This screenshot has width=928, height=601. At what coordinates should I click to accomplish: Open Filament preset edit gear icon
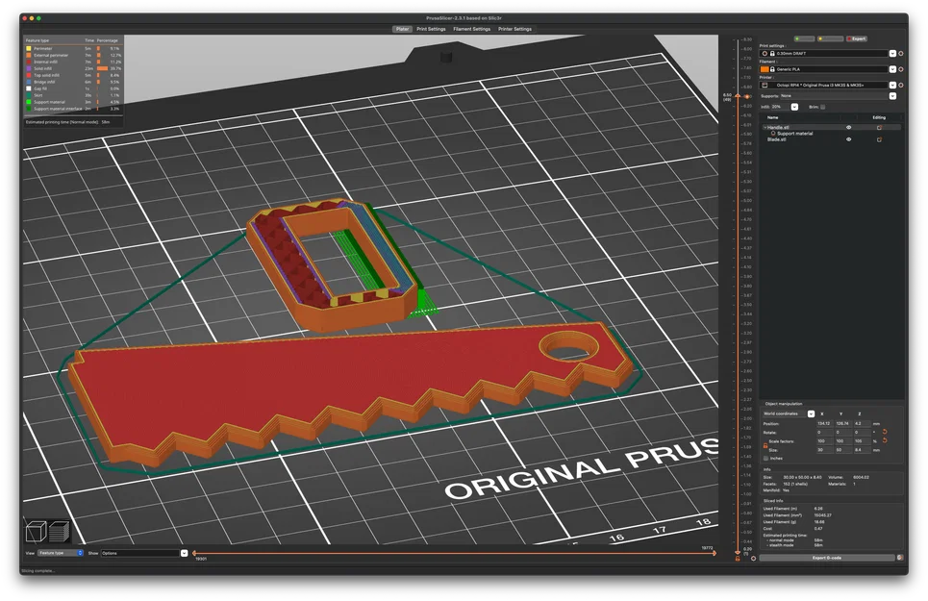[901, 69]
